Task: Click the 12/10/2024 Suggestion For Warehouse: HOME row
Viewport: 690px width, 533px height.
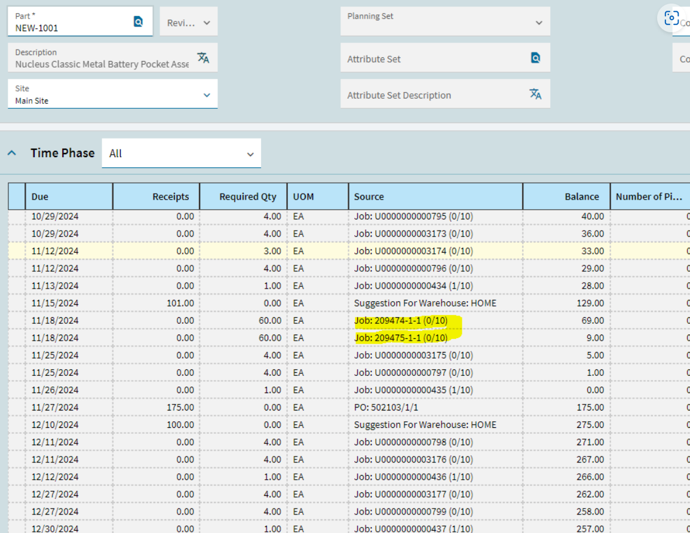Action: (x=350, y=424)
